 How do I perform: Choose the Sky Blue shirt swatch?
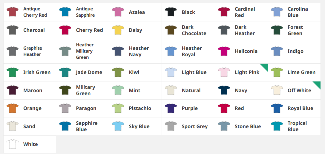[118, 126]
